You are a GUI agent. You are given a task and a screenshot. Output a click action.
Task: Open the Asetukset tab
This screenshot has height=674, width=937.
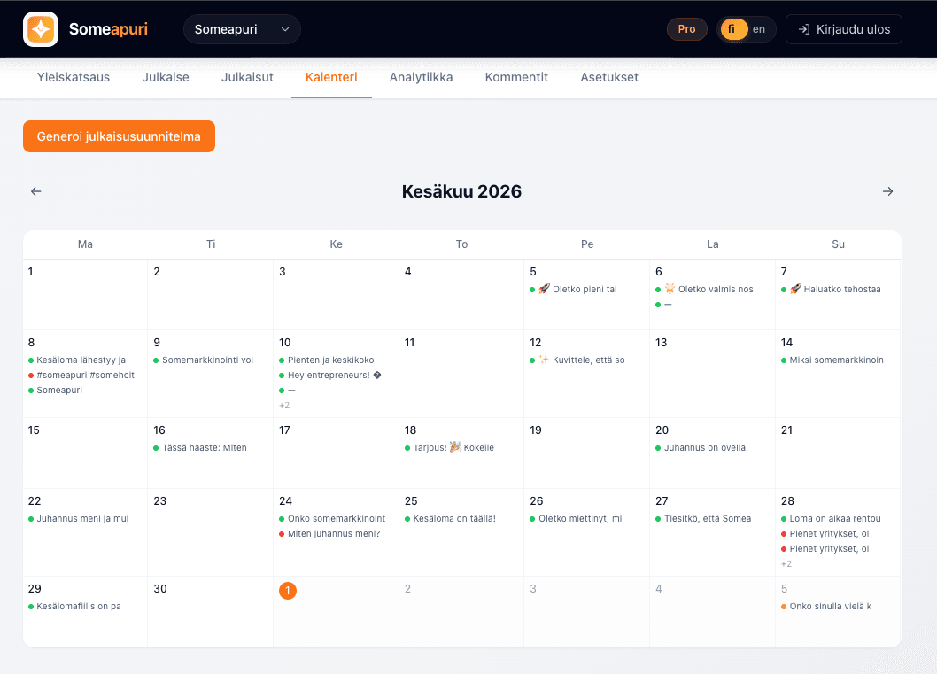pos(609,77)
